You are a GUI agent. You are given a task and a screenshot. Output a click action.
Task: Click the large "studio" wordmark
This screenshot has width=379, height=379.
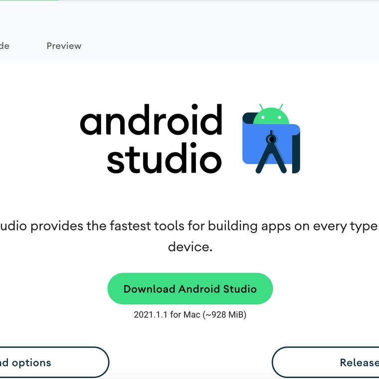pyautogui.click(x=164, y=159)
